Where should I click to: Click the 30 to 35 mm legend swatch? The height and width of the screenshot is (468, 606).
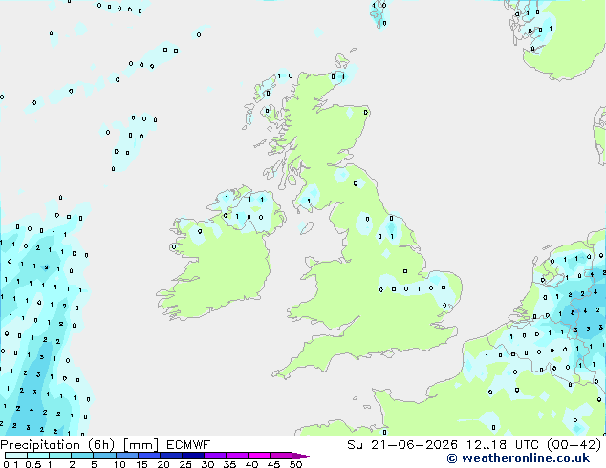coord(214,456)
